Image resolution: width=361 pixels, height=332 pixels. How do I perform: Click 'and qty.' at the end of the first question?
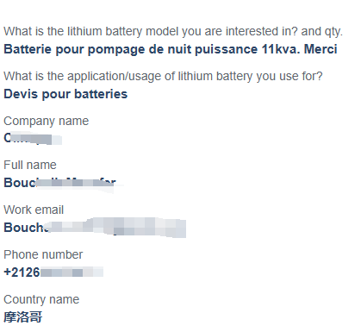(322, 32)
